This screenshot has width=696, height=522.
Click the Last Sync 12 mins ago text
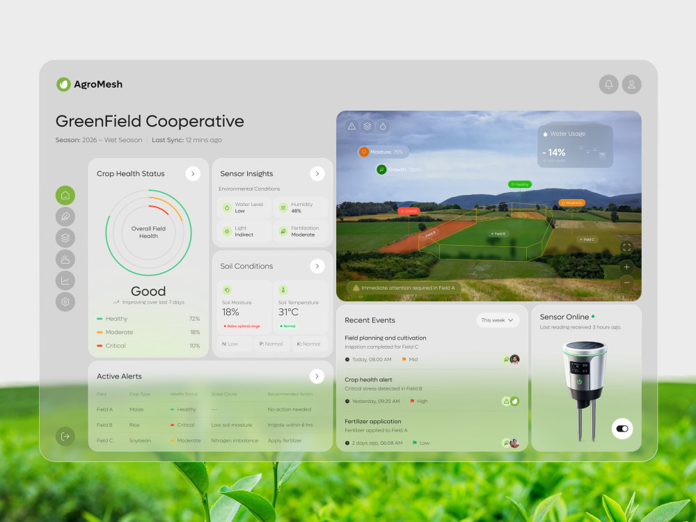coord(187,140)
